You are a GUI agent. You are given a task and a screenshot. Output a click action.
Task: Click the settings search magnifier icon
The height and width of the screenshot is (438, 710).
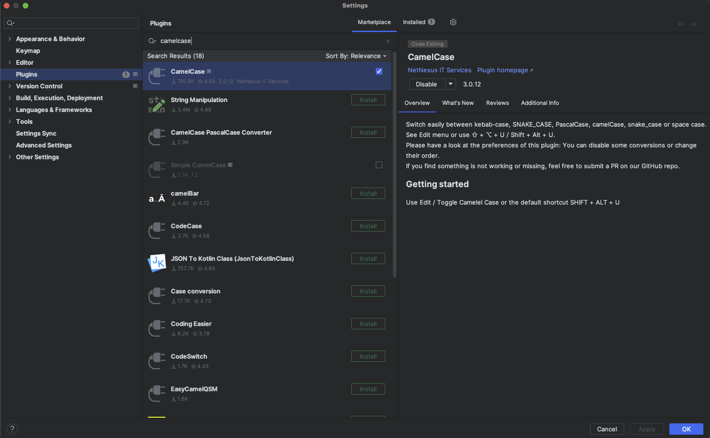pos(10,23)
